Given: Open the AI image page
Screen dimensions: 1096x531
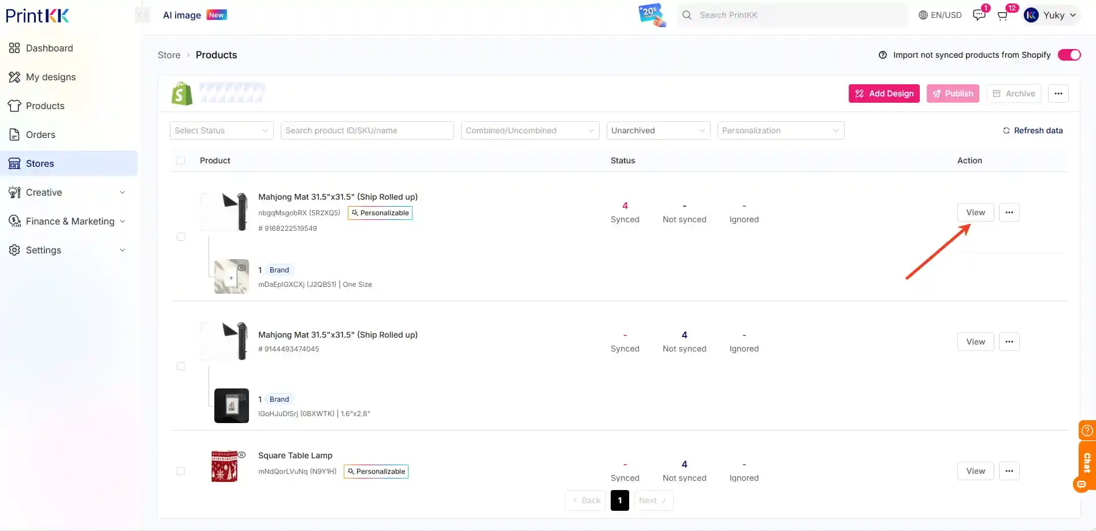Looking at the screenshot, I should pyautogui.click(x=181, y=15).
